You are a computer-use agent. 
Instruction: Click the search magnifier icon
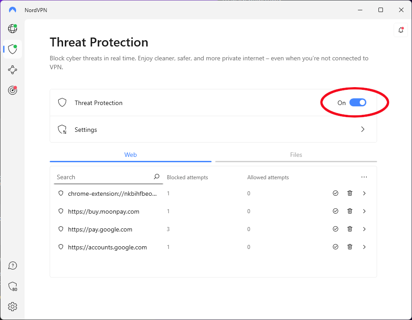[157, 177]
